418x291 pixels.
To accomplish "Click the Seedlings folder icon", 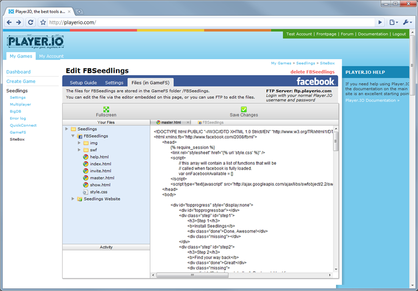I will click(73, 129).
